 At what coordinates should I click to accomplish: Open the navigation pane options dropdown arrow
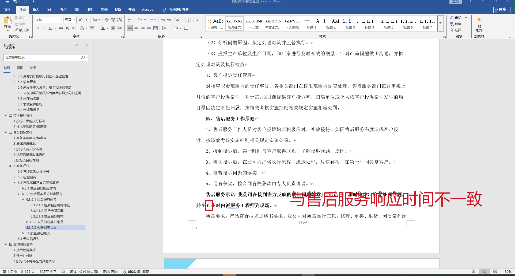76,46
